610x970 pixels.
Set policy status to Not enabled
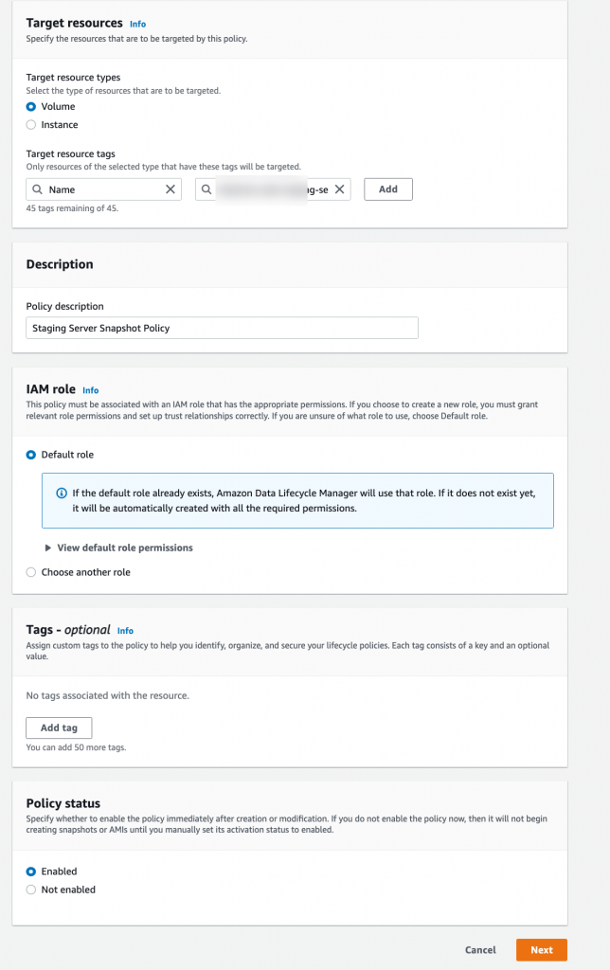pyautogui.click(x=29, y=889)
